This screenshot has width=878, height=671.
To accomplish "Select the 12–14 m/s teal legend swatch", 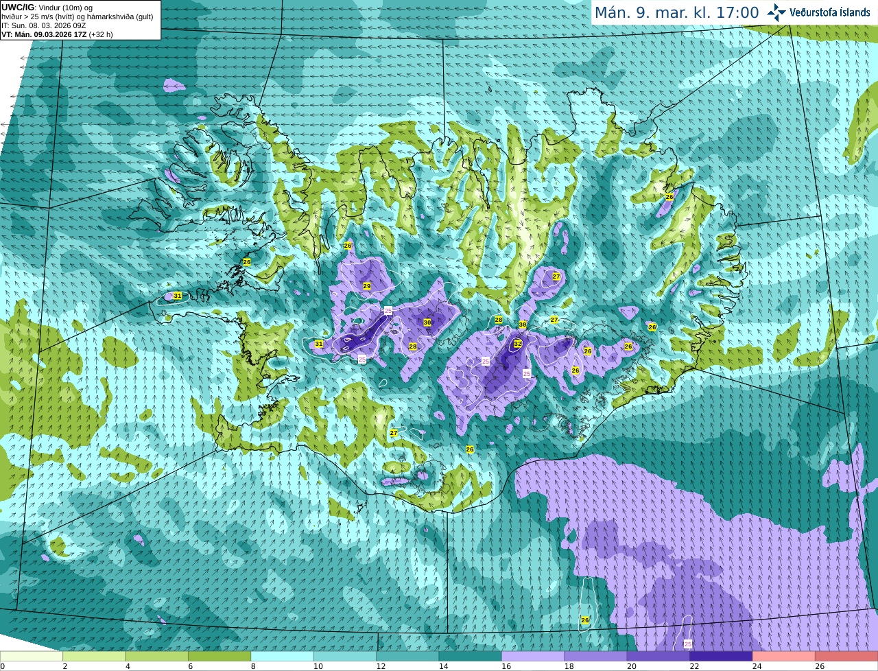I will 407,656.
